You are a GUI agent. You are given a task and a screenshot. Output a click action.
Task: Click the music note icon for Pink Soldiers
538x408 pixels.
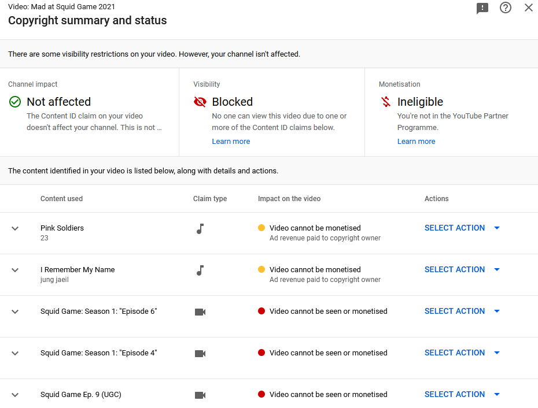tap(200, 229)
